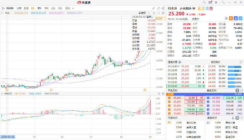Image resolution: width=244 pixels, height=140 pixels.
Task: Expand the 成交统计 panel to fullscreen
Action: click(x=241, y=62)
